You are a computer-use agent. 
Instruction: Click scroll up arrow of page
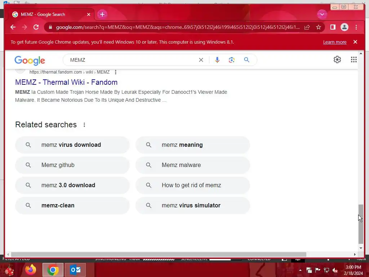(361, 54)
